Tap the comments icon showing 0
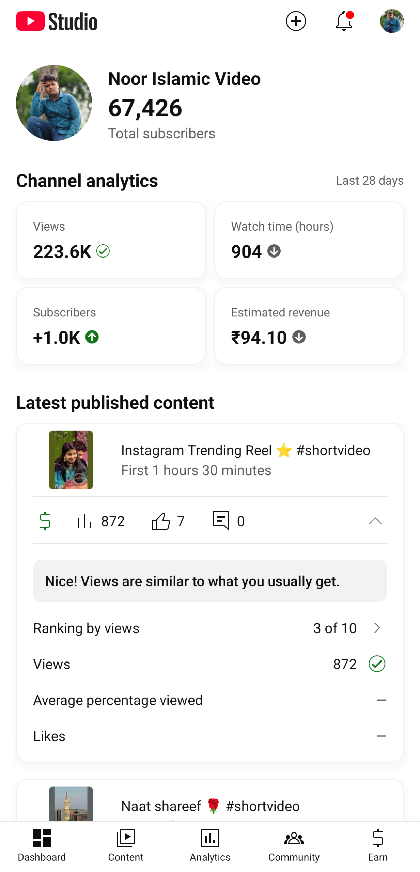Image resolution: width=420 pixels, height=872 pixels. tap(221, 520)
